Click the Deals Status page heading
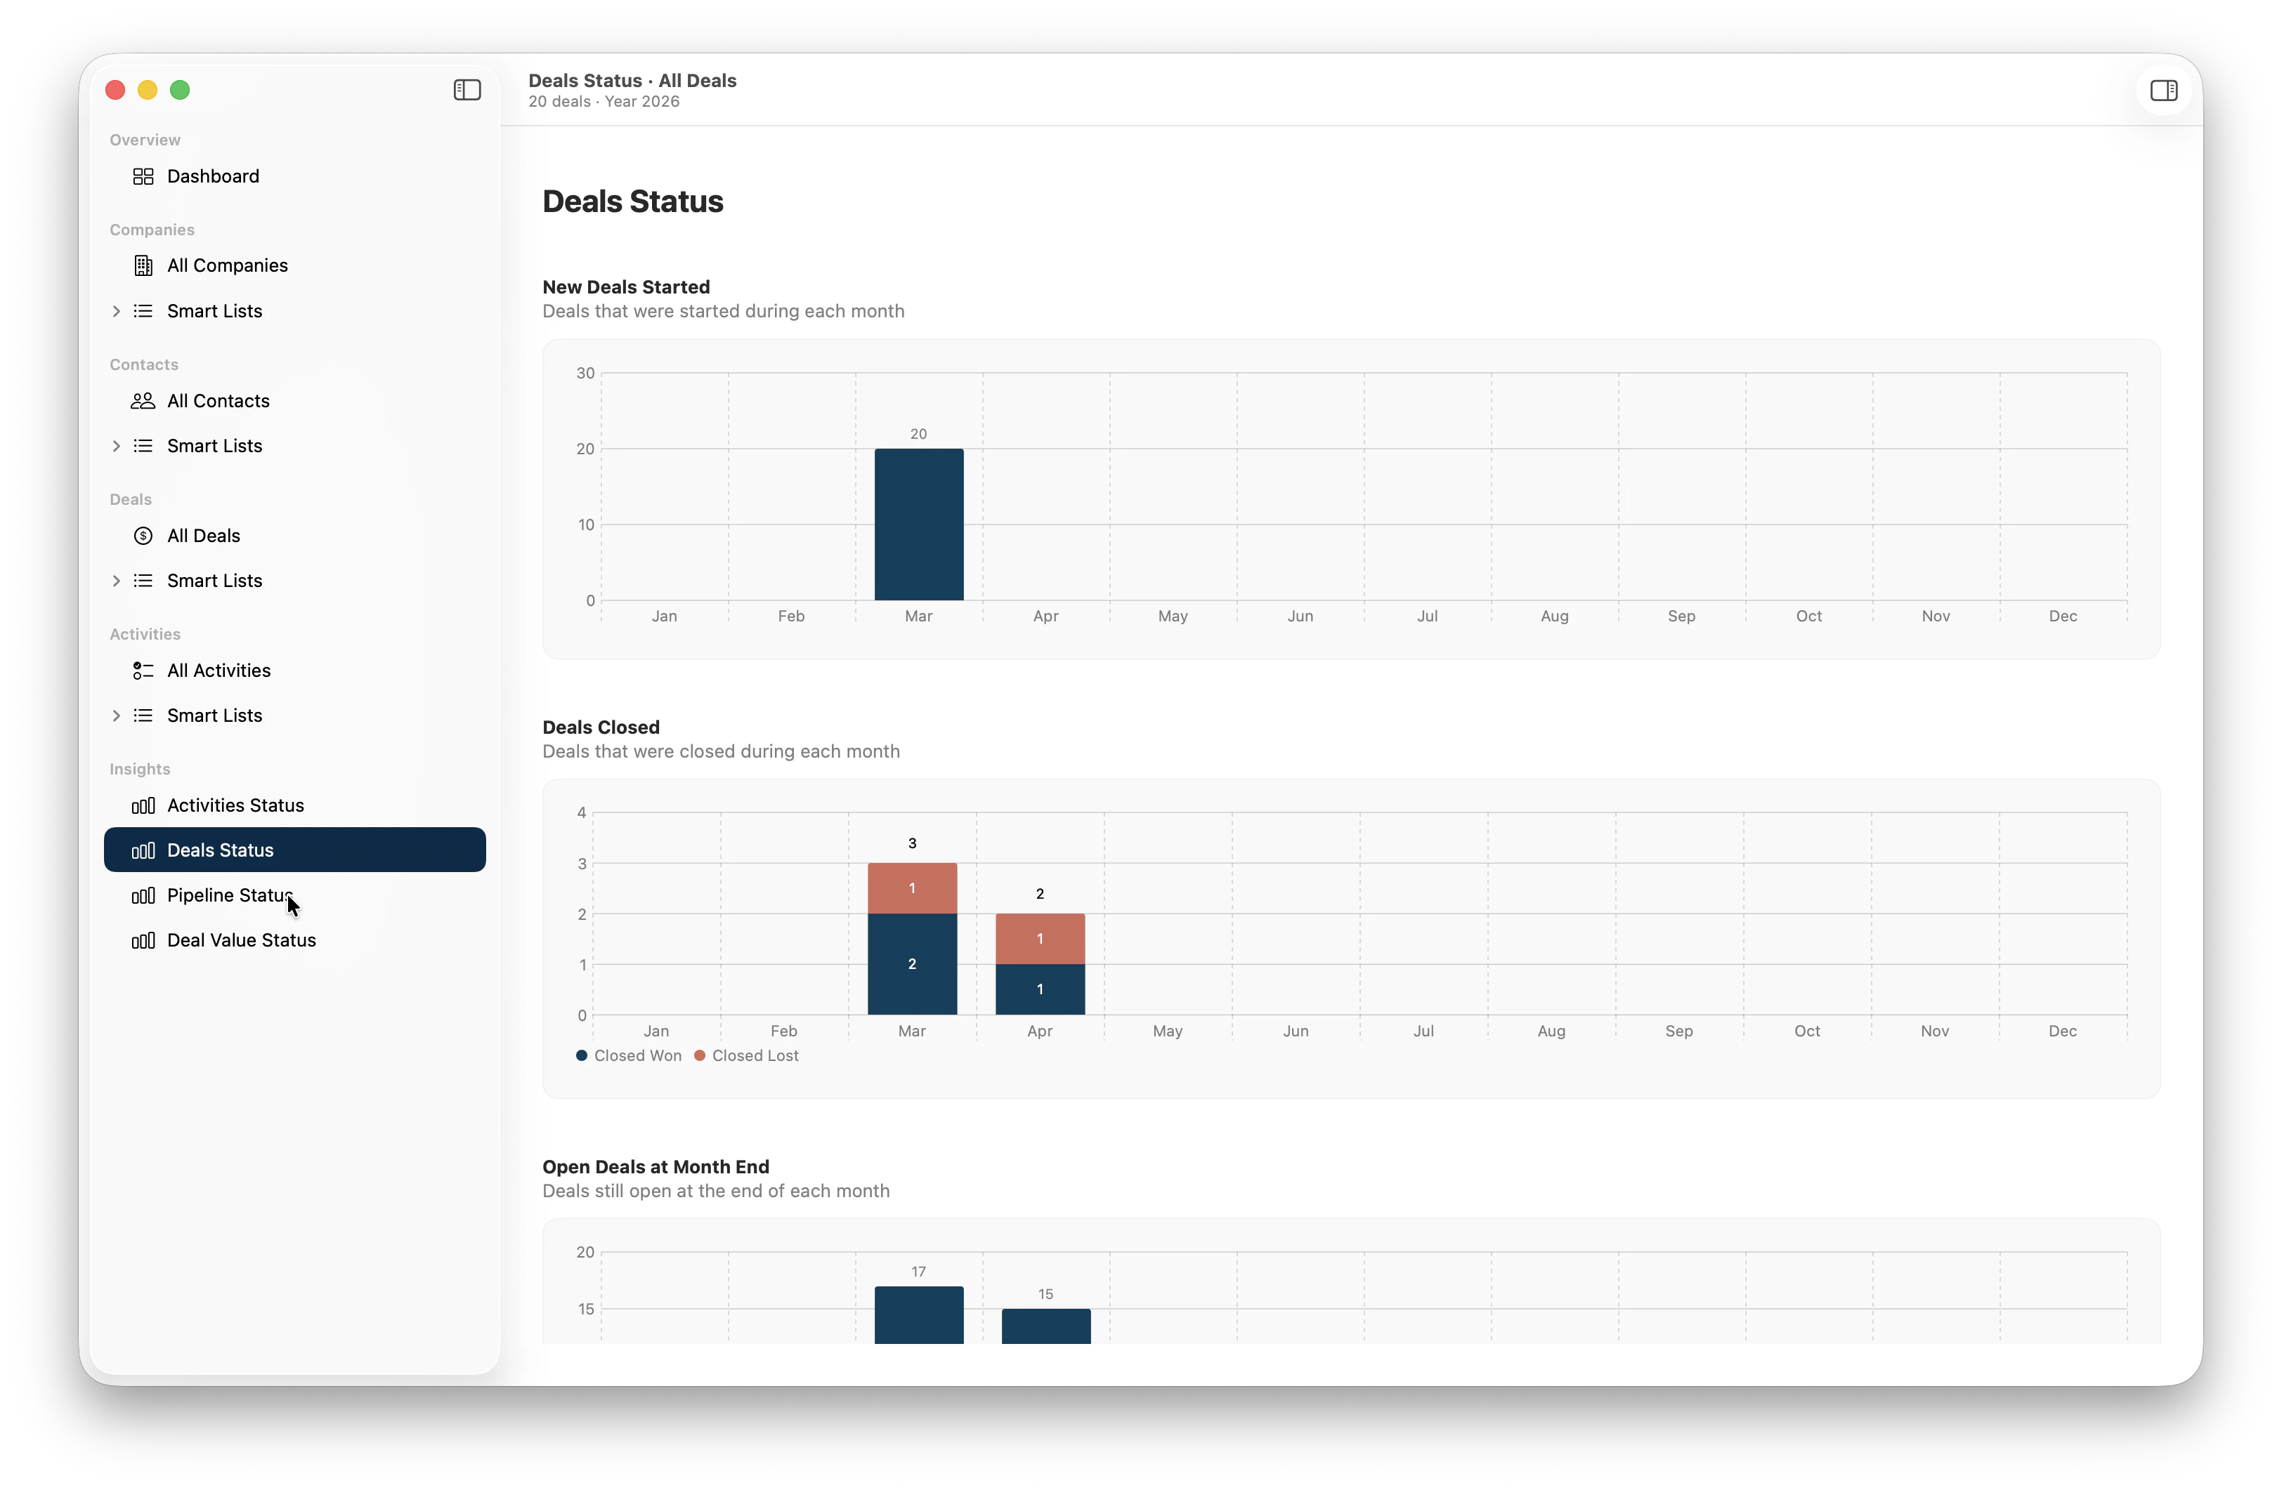The width and height of the screenshot is (2282, 1490). 632,202
